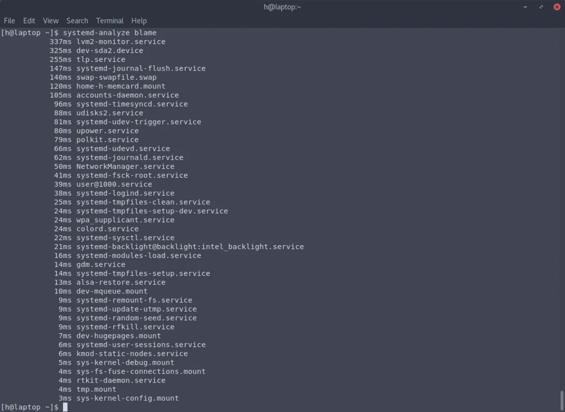Click dev-hugepages.mount entry
The height and width of the screenshot is (412, 565).
point(109,336)
